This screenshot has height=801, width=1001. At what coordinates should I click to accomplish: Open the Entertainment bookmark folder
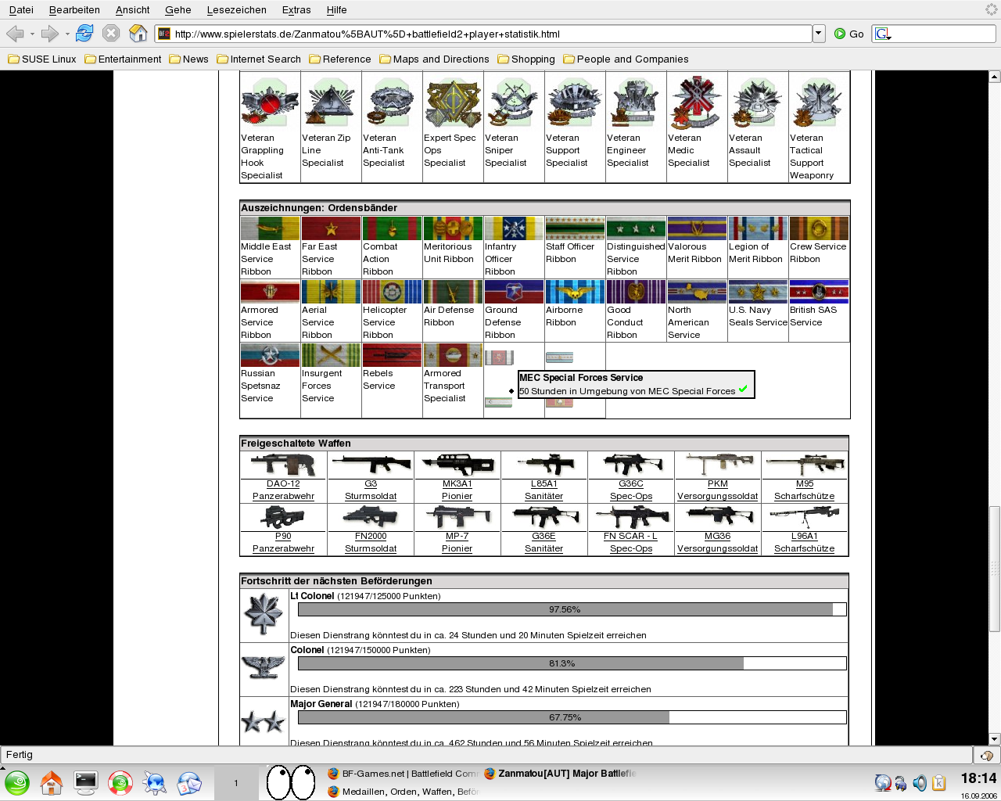click(123, 59)
